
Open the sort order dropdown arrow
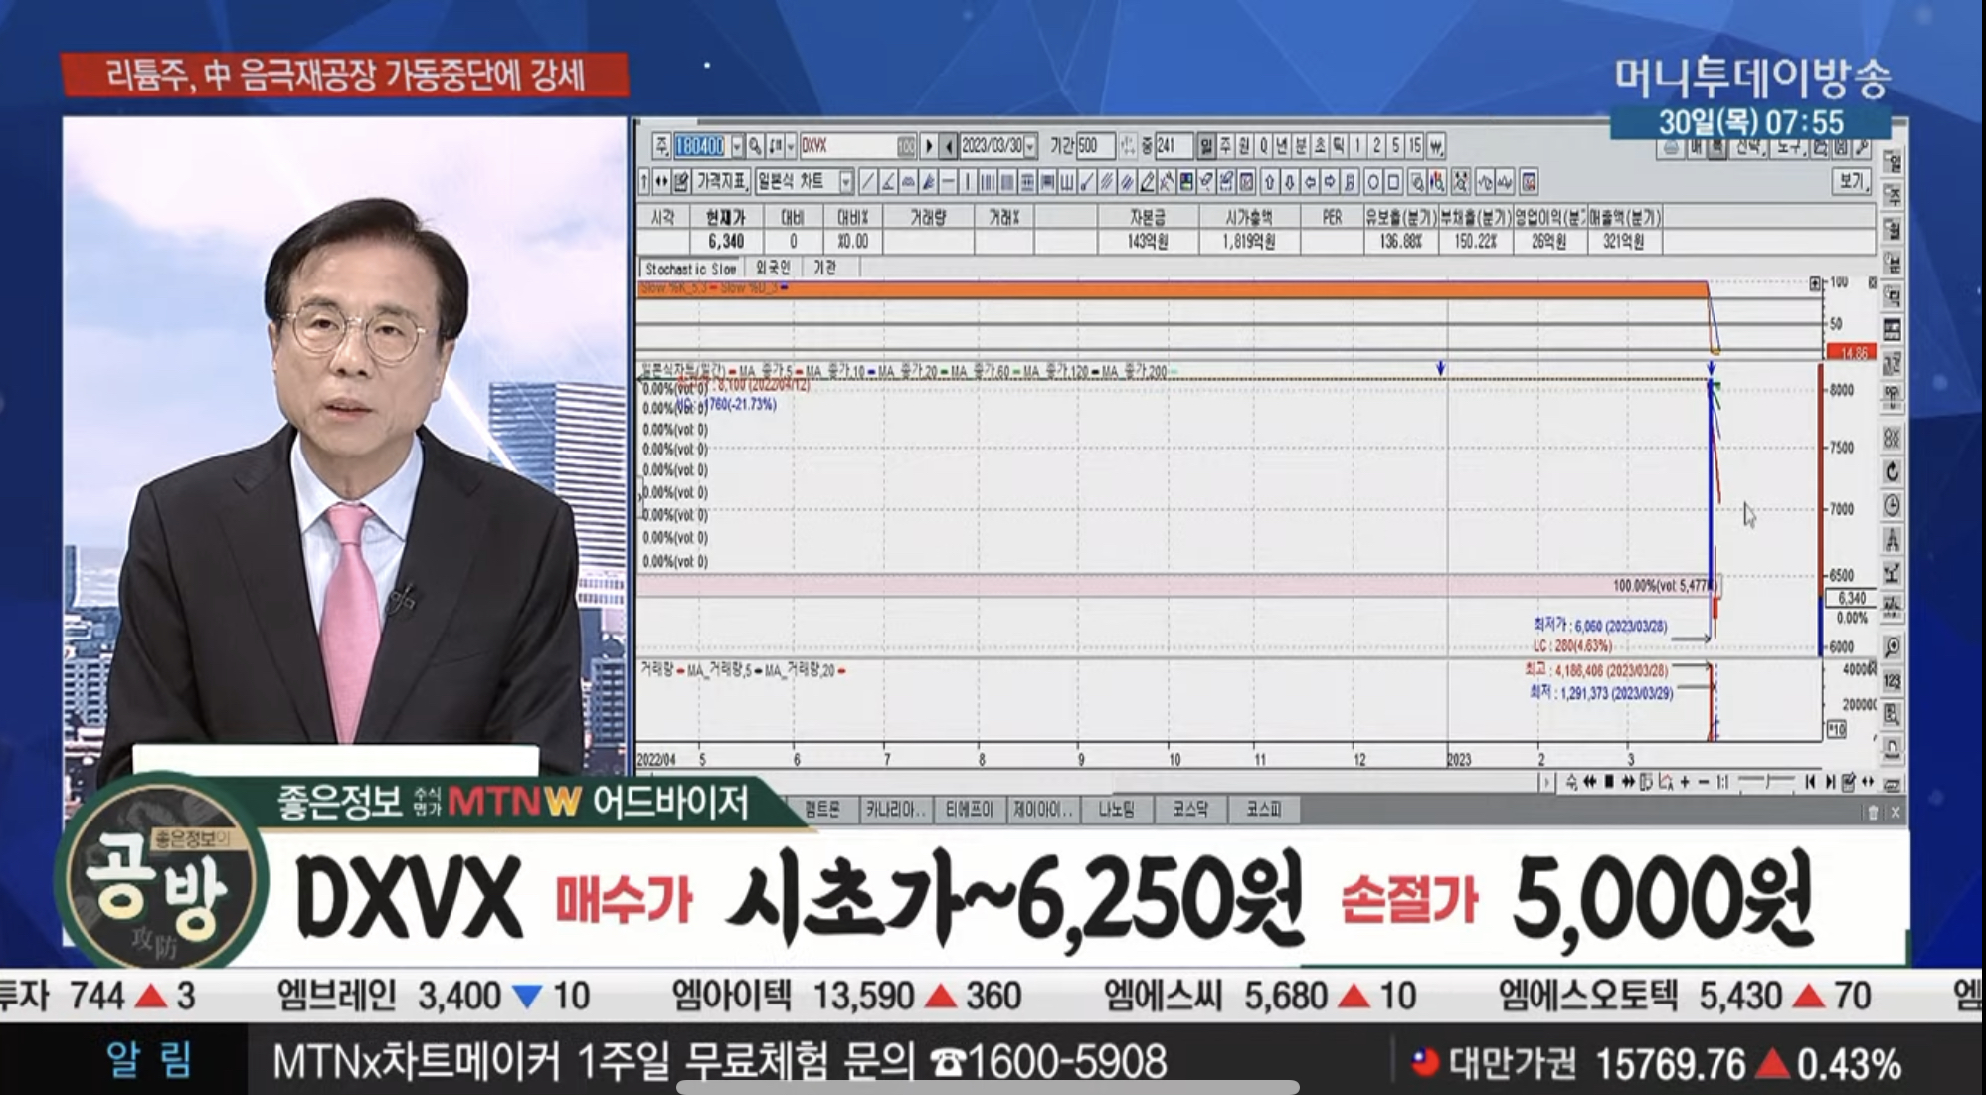pos(791,146)
